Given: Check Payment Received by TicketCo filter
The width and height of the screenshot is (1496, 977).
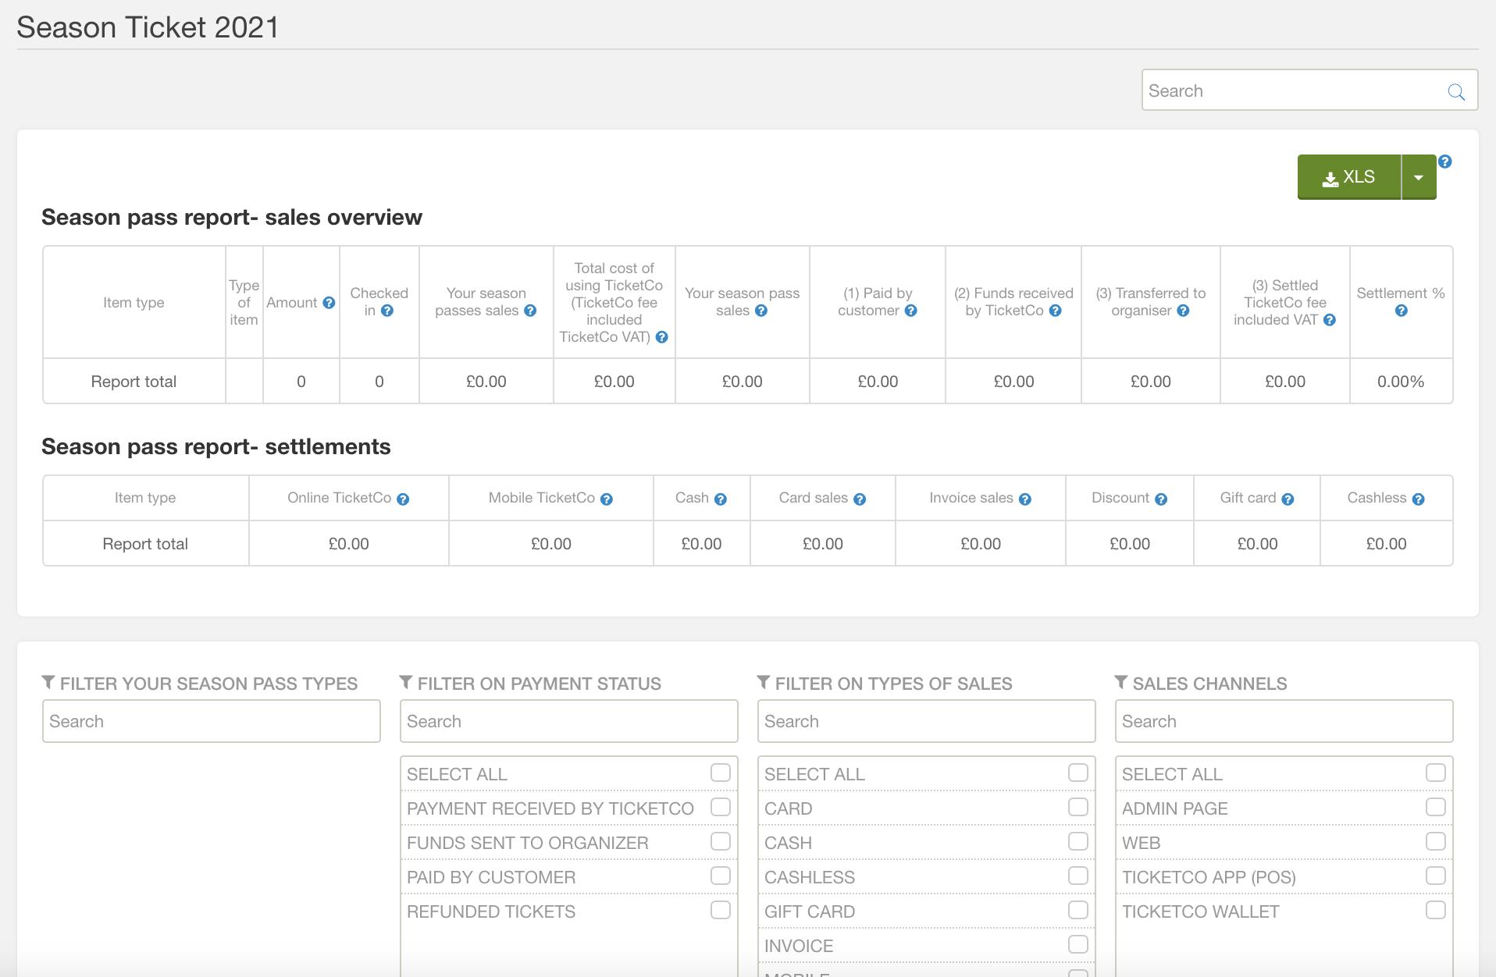Looking at the screenshot, I should (x=720, y=807).
